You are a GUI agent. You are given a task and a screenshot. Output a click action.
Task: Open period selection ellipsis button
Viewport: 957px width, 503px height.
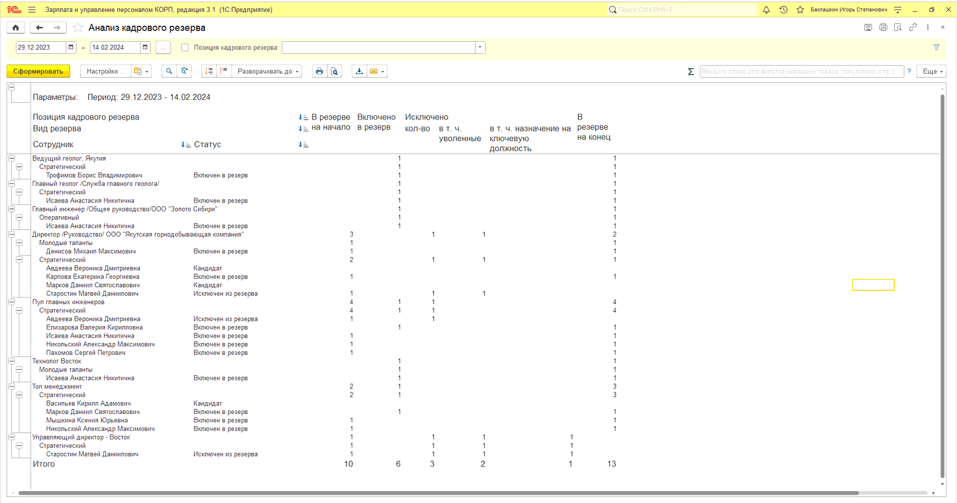coord(163,47)
